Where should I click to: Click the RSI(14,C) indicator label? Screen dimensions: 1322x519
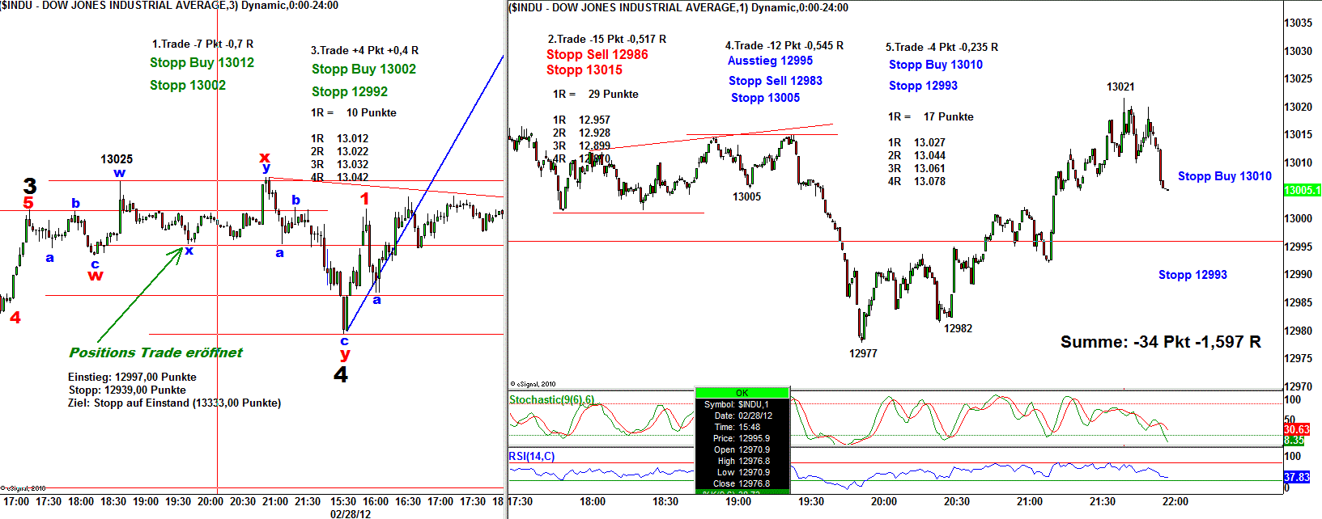(x=532, y=457)
